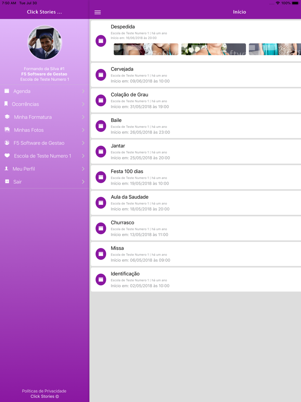Expand the Agenda chevron arrow
Viewport: 301px width, 402px height.
(x=83, y=91)
